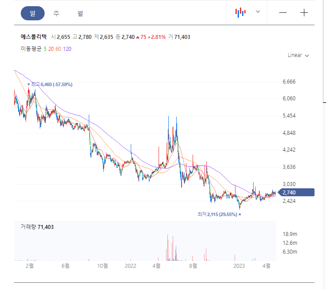
Task: Click the 최저 2,115 low marker
Action: [x=220, y=214]
